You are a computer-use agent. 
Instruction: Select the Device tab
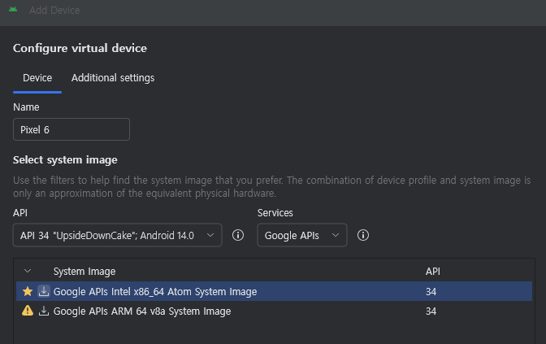point(37,78)
